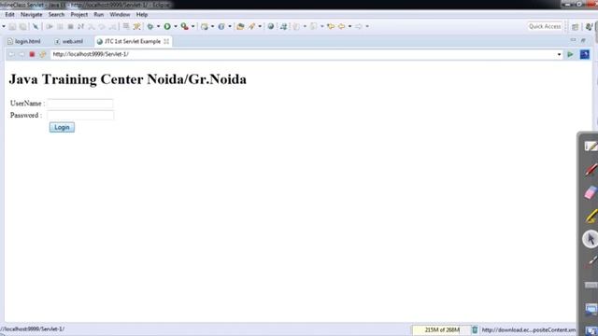Viewport: 598px width, 336px height.
Task: Click the screen monitor icon in sidebar
Action: click(591, 309)
